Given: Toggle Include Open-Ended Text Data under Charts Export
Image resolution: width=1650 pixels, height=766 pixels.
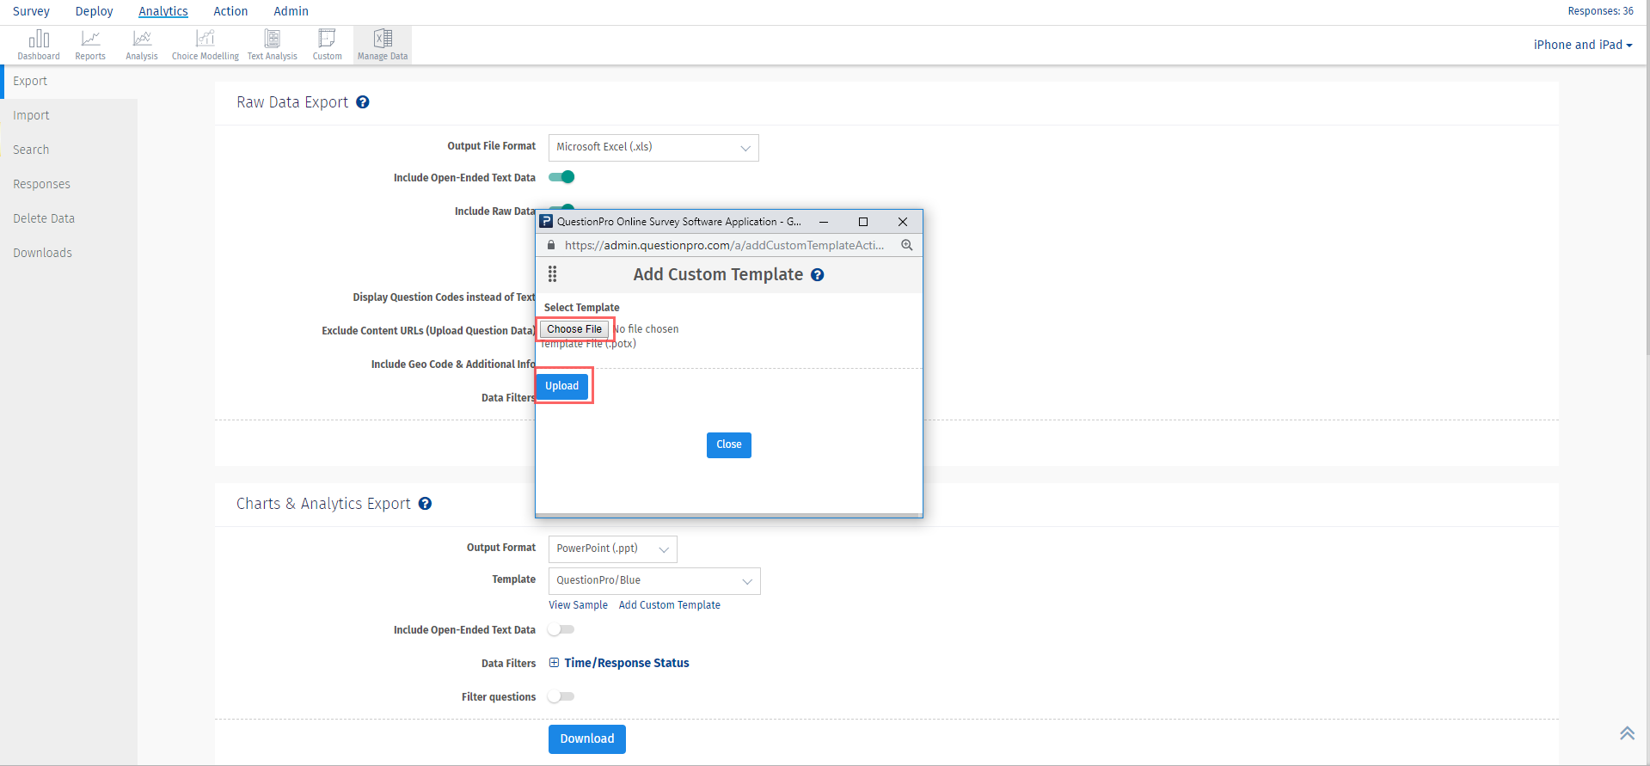Looking at the screenshot, I should [561, 629].
